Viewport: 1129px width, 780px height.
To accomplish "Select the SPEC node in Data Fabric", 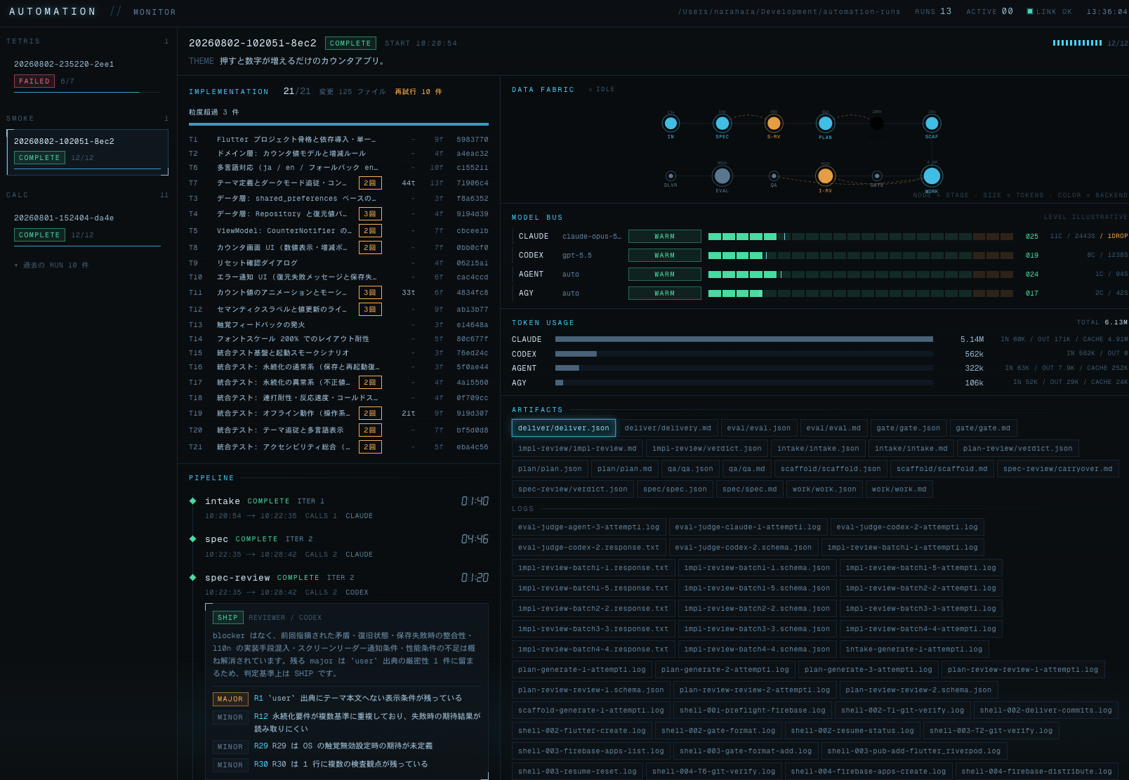I will [x=722, y=124].
